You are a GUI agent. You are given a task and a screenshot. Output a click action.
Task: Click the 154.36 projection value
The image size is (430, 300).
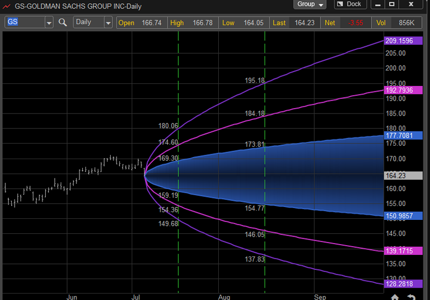pyautogui.click(x=168, y=210)
